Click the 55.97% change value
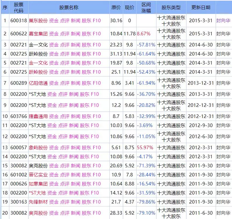The width and height of the screenshot is (232, 219). pyautogui.click(x=145, y=147)
